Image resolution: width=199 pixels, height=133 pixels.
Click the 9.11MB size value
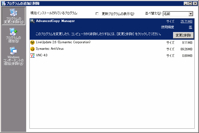pyautogui.click(x=187, y=42)
